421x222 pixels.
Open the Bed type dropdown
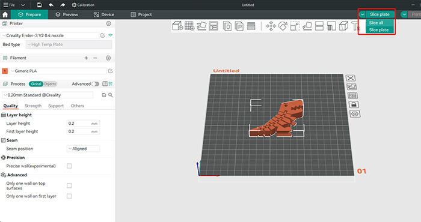click(69, 44)
